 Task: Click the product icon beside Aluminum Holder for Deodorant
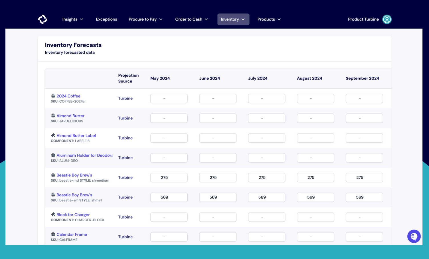tap(53, 155)
